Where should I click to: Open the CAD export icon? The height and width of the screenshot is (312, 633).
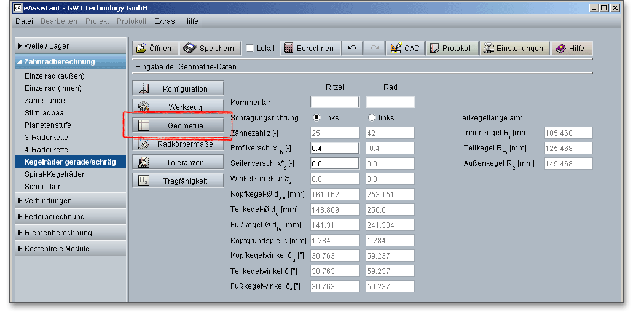tap(395, 49)
